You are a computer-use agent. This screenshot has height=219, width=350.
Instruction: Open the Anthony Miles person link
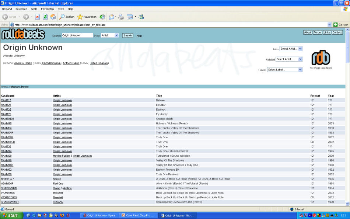71,63
